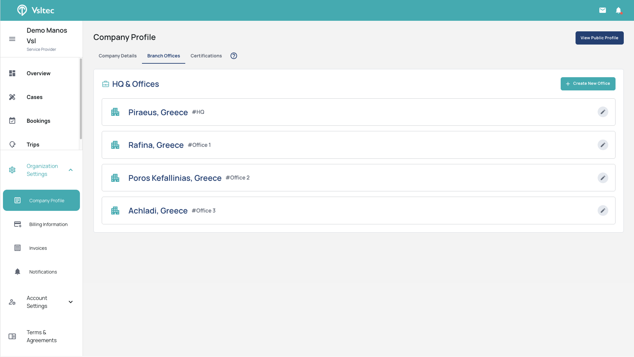Click the Vsltec logo
This screenshot has width=634, height=357.
[x=36, y=10]
